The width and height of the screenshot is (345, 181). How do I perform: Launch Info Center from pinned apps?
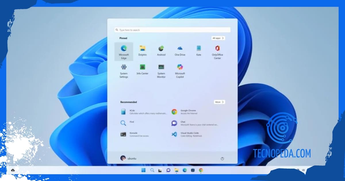pos(142,70)
